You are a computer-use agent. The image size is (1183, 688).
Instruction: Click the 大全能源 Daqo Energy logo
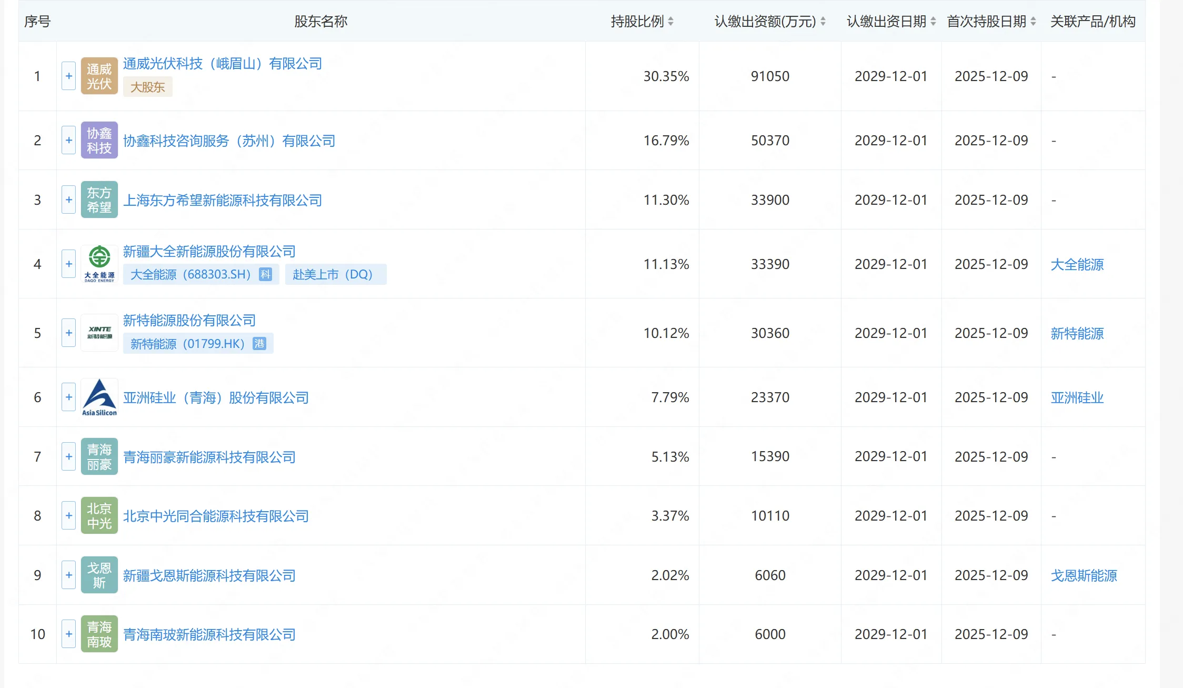click(99, 264)
